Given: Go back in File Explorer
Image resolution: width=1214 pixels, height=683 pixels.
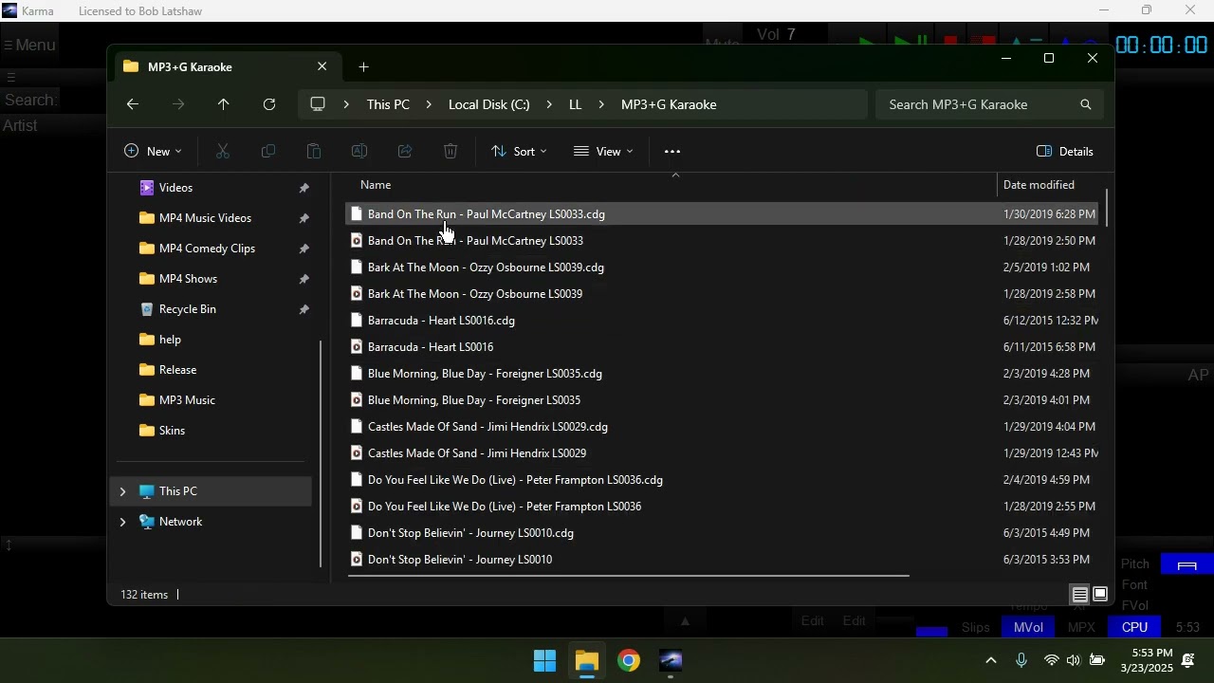Looking at the screenshot, I should tap(133, 104).
